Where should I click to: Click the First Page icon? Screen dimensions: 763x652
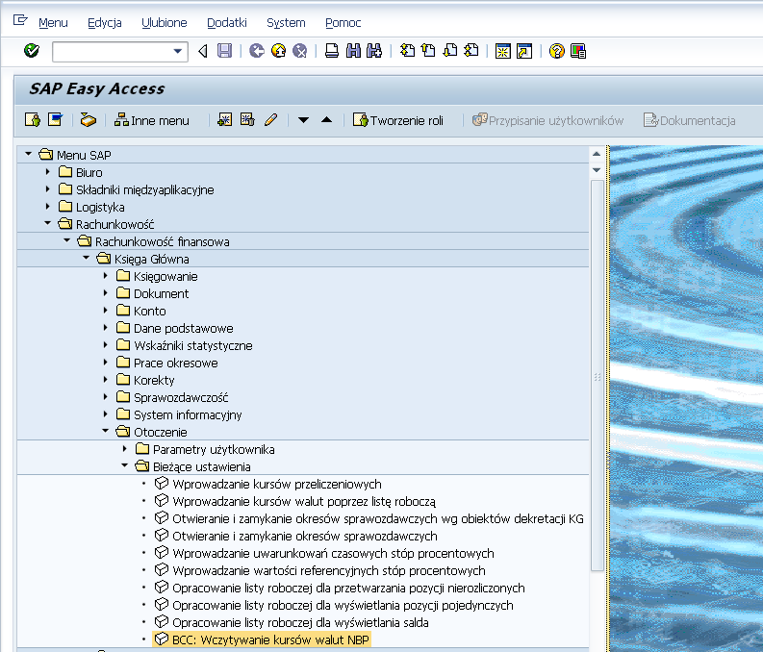click(407, 51)
